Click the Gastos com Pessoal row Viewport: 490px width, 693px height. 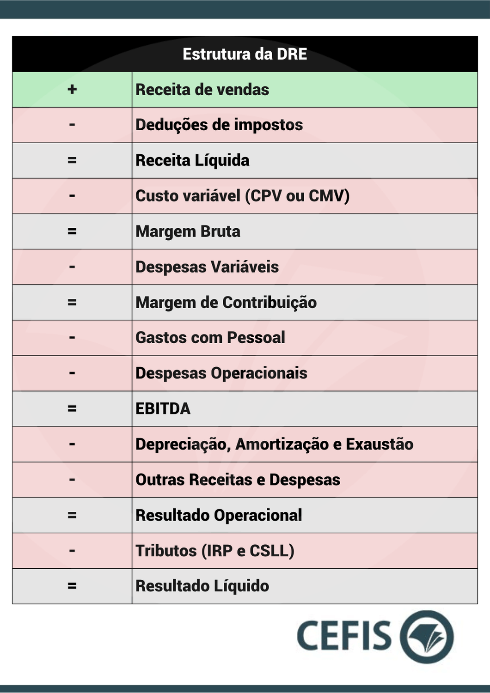(245, 338)
